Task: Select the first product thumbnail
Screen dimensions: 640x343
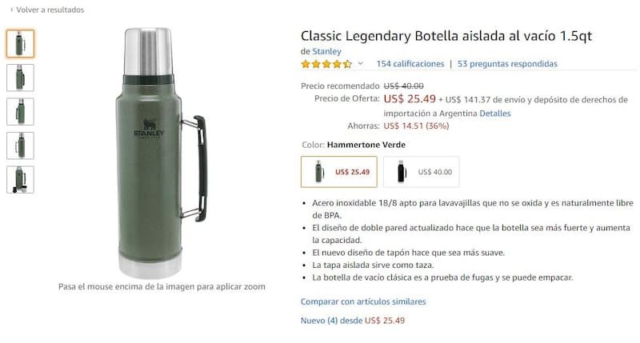Action: (x=21, y=44)
